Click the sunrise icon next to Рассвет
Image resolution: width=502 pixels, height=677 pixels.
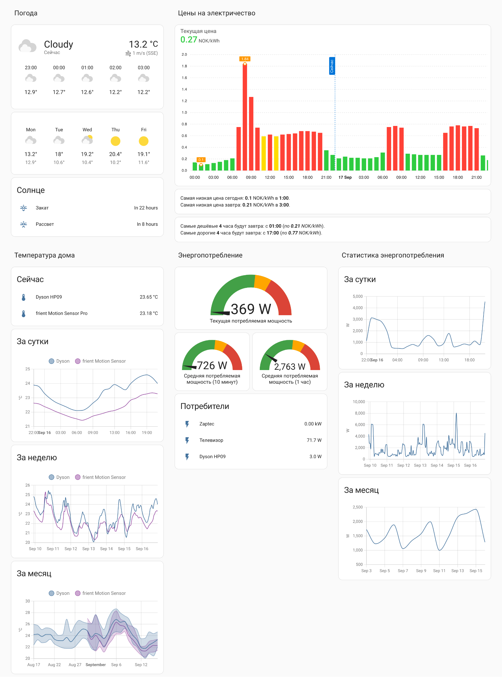click(x=23, y=224)
